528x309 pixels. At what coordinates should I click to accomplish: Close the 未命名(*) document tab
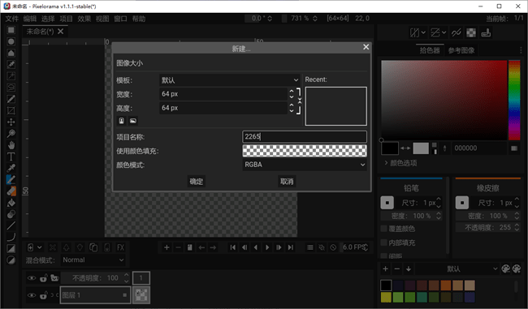pyautogui.click(x=61, y=32)
